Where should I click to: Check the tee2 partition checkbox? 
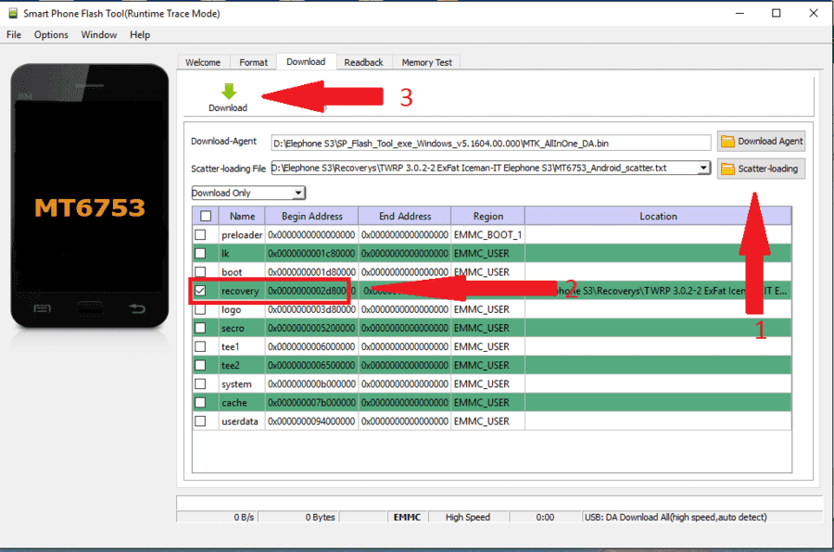pyautogui.click(x=200, y=365)
